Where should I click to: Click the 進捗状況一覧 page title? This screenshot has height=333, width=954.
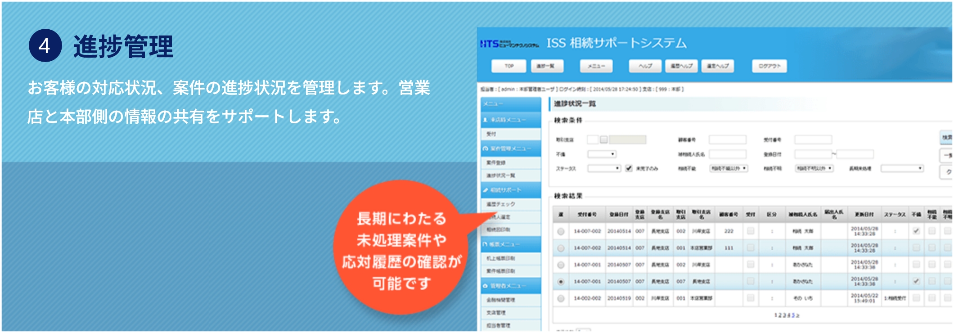click(575, 104)
